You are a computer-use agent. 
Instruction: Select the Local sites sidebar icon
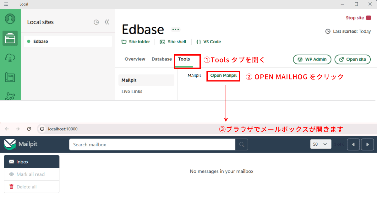coord(10,38)
